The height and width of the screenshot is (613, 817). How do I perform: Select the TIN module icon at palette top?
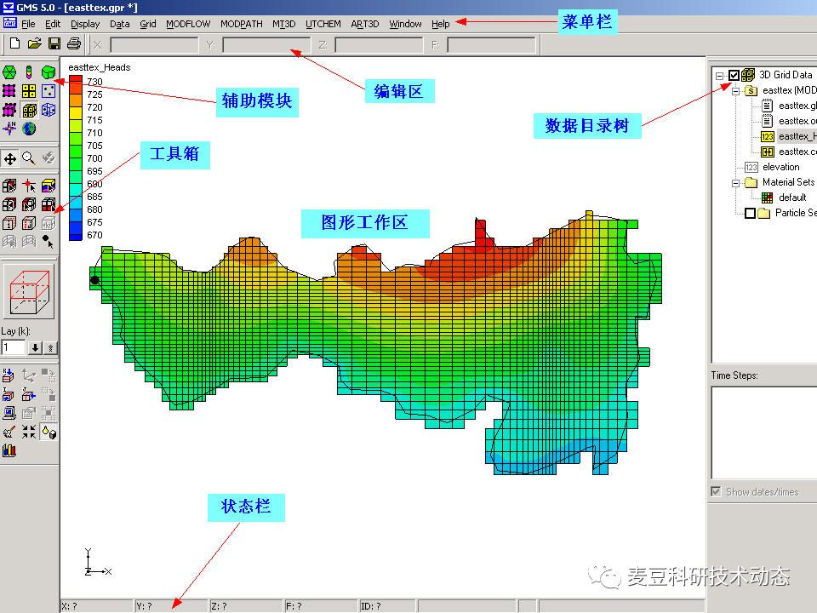[x=9, y=73]
